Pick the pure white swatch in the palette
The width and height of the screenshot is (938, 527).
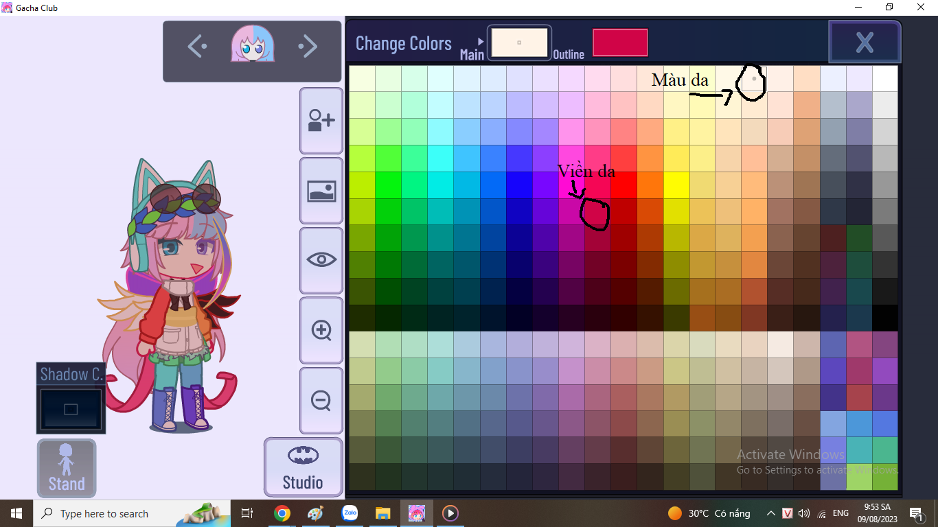[x=885, y=78]
